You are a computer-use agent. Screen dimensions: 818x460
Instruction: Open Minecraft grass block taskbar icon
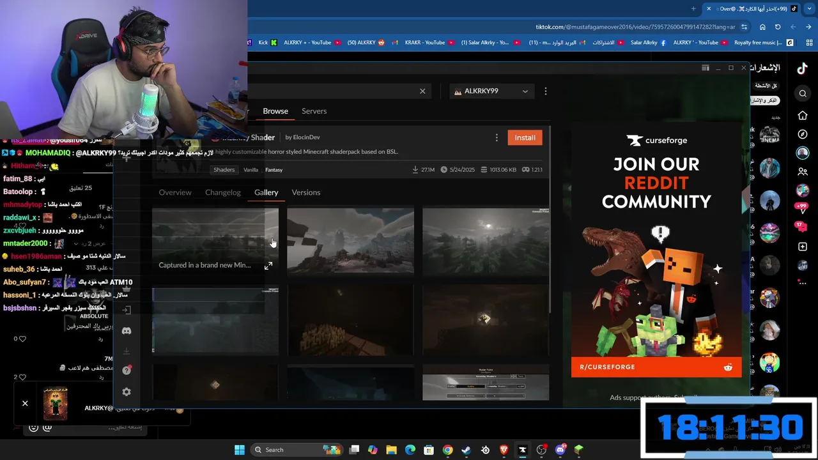579,450
